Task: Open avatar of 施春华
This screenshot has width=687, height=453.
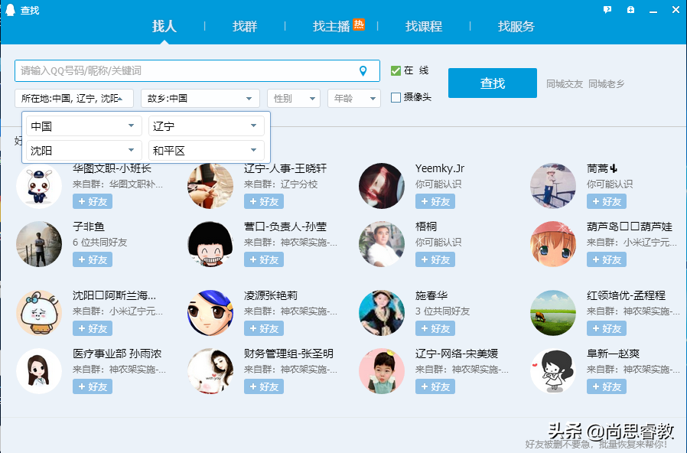Action: point(382,313)
